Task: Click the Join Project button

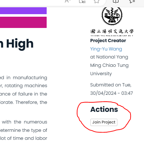Action: point(104,122)
